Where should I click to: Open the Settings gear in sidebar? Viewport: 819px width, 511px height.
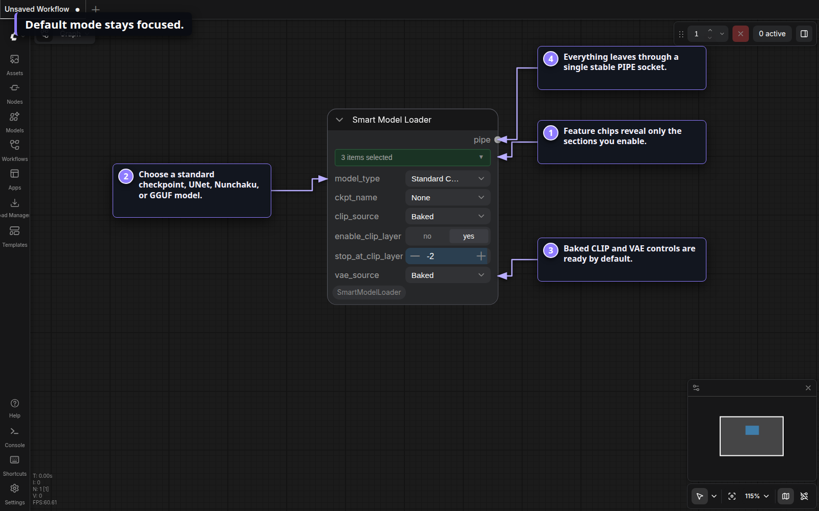point(14,494)
